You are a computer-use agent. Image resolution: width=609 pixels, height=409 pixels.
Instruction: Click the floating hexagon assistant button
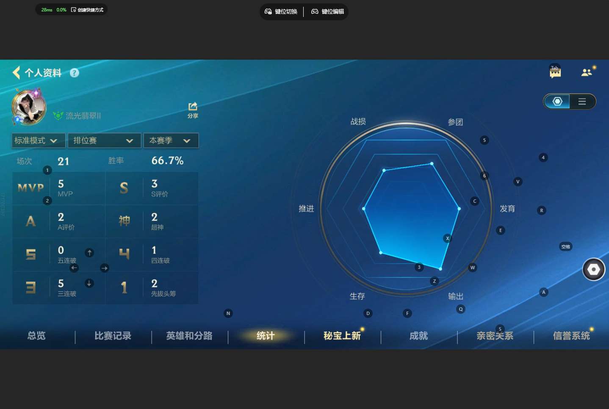pyautogui.click(x=593, y=269)
